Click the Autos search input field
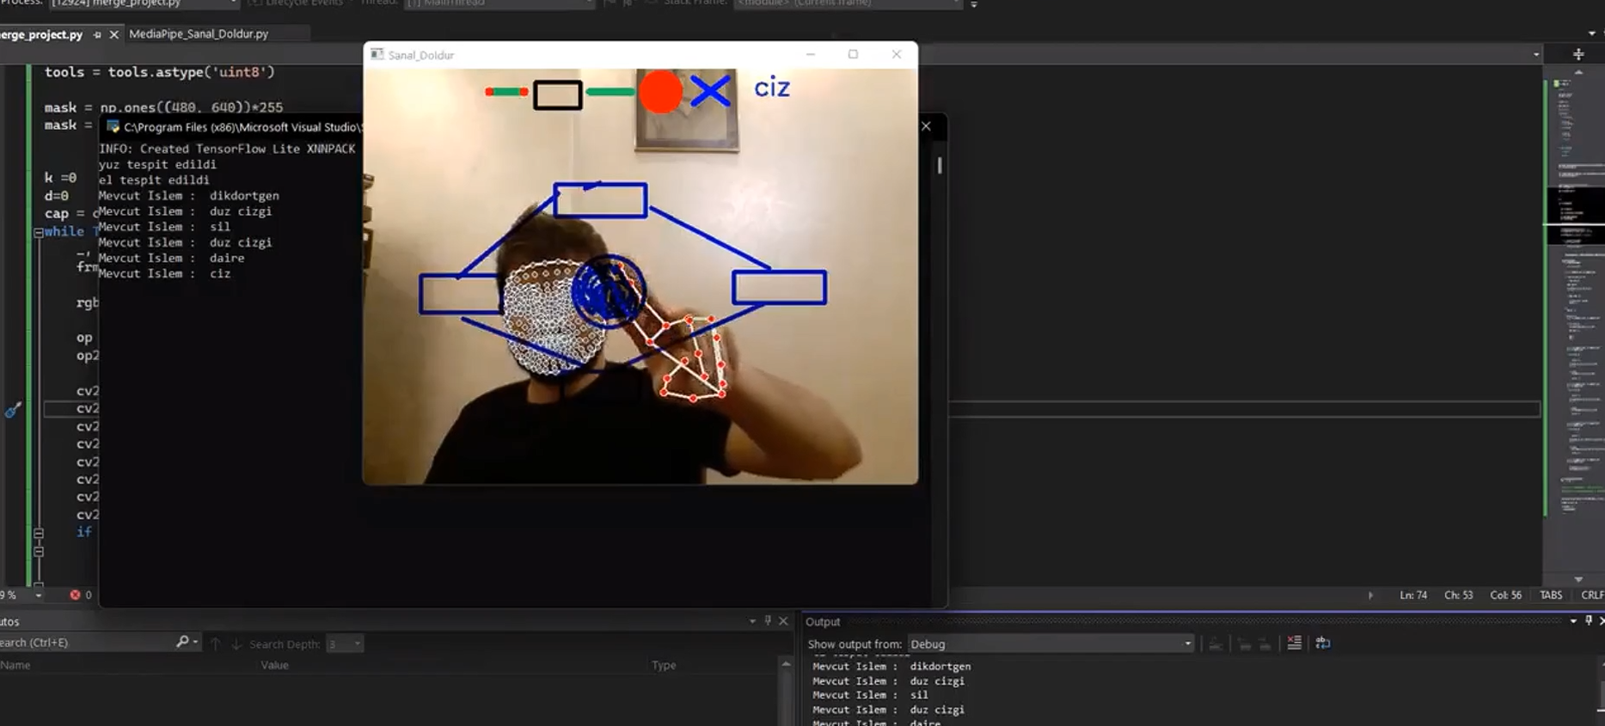This screenshot has width=1605, height=726. click(86, 642)
